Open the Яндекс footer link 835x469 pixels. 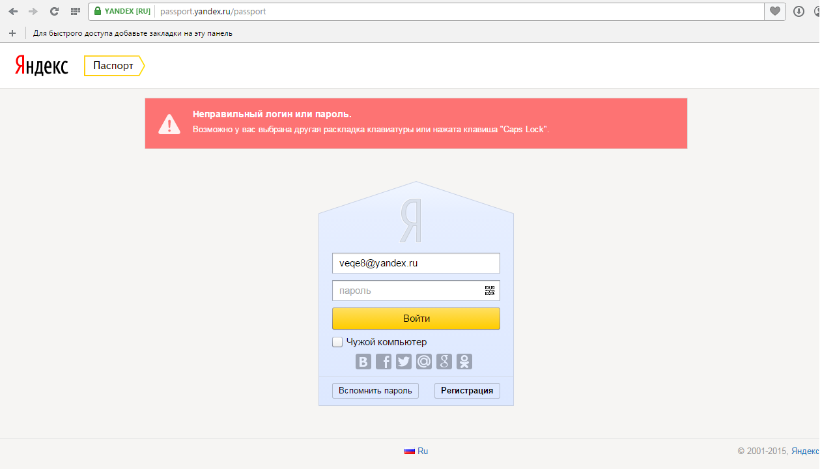805,451
